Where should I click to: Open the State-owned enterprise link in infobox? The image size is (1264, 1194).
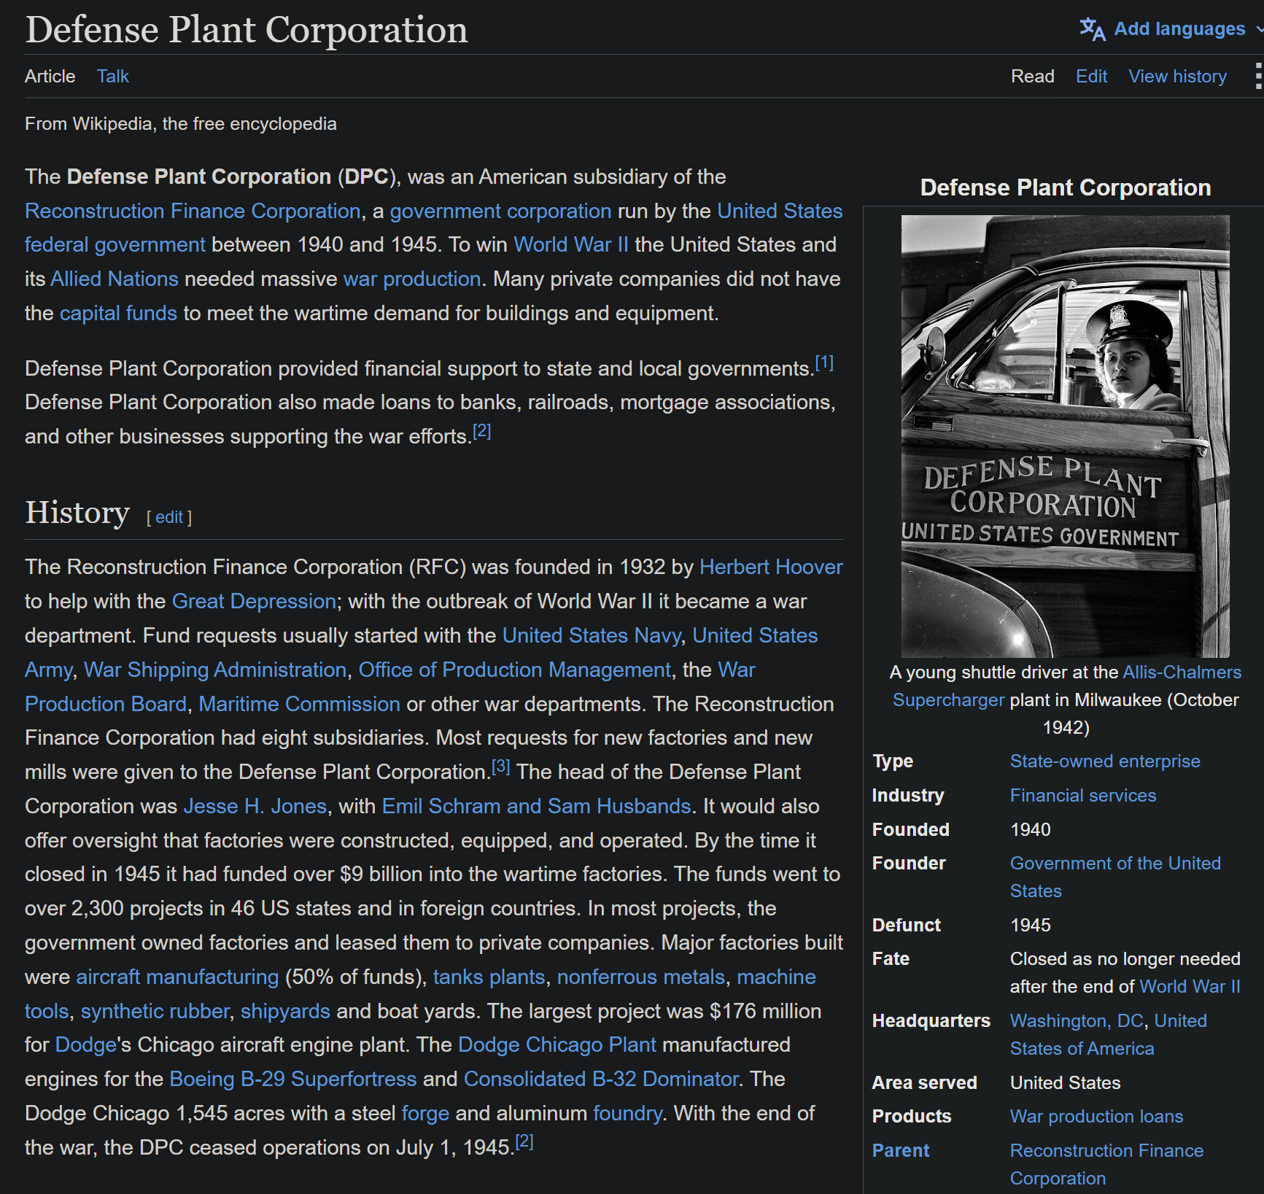(x=1104, y=761)
